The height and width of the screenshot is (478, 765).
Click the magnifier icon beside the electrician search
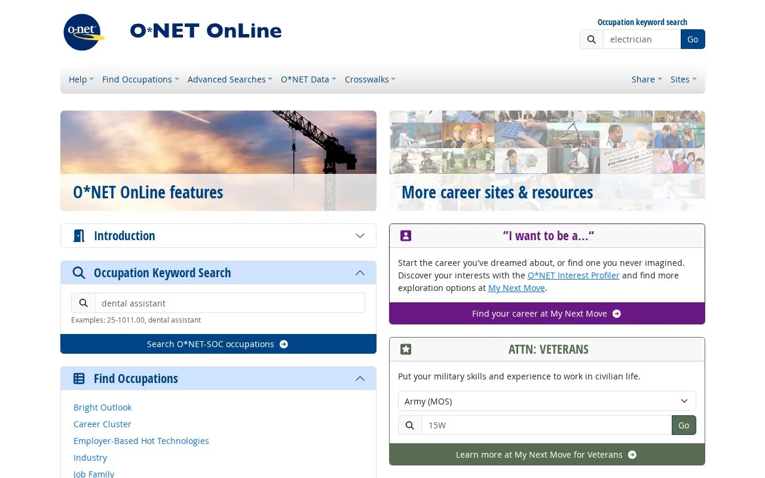tap(592, 39)
